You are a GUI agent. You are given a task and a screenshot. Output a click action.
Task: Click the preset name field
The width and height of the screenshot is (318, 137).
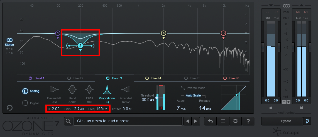(x=128, y=121)
